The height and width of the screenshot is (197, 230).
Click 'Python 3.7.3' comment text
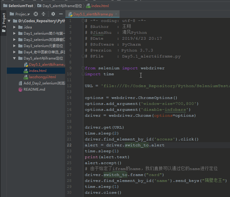(137, 50)
